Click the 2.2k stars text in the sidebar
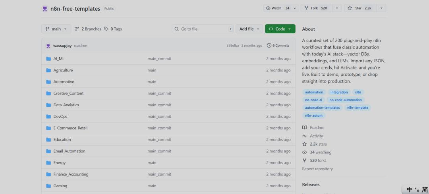Viewport: 429px width, 194px height. [318, 144]
